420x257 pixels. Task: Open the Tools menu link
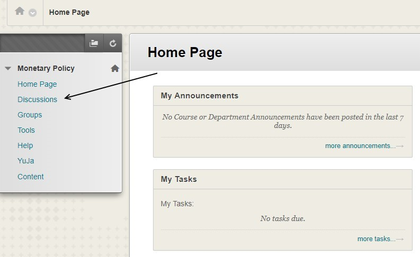point(26,130)
